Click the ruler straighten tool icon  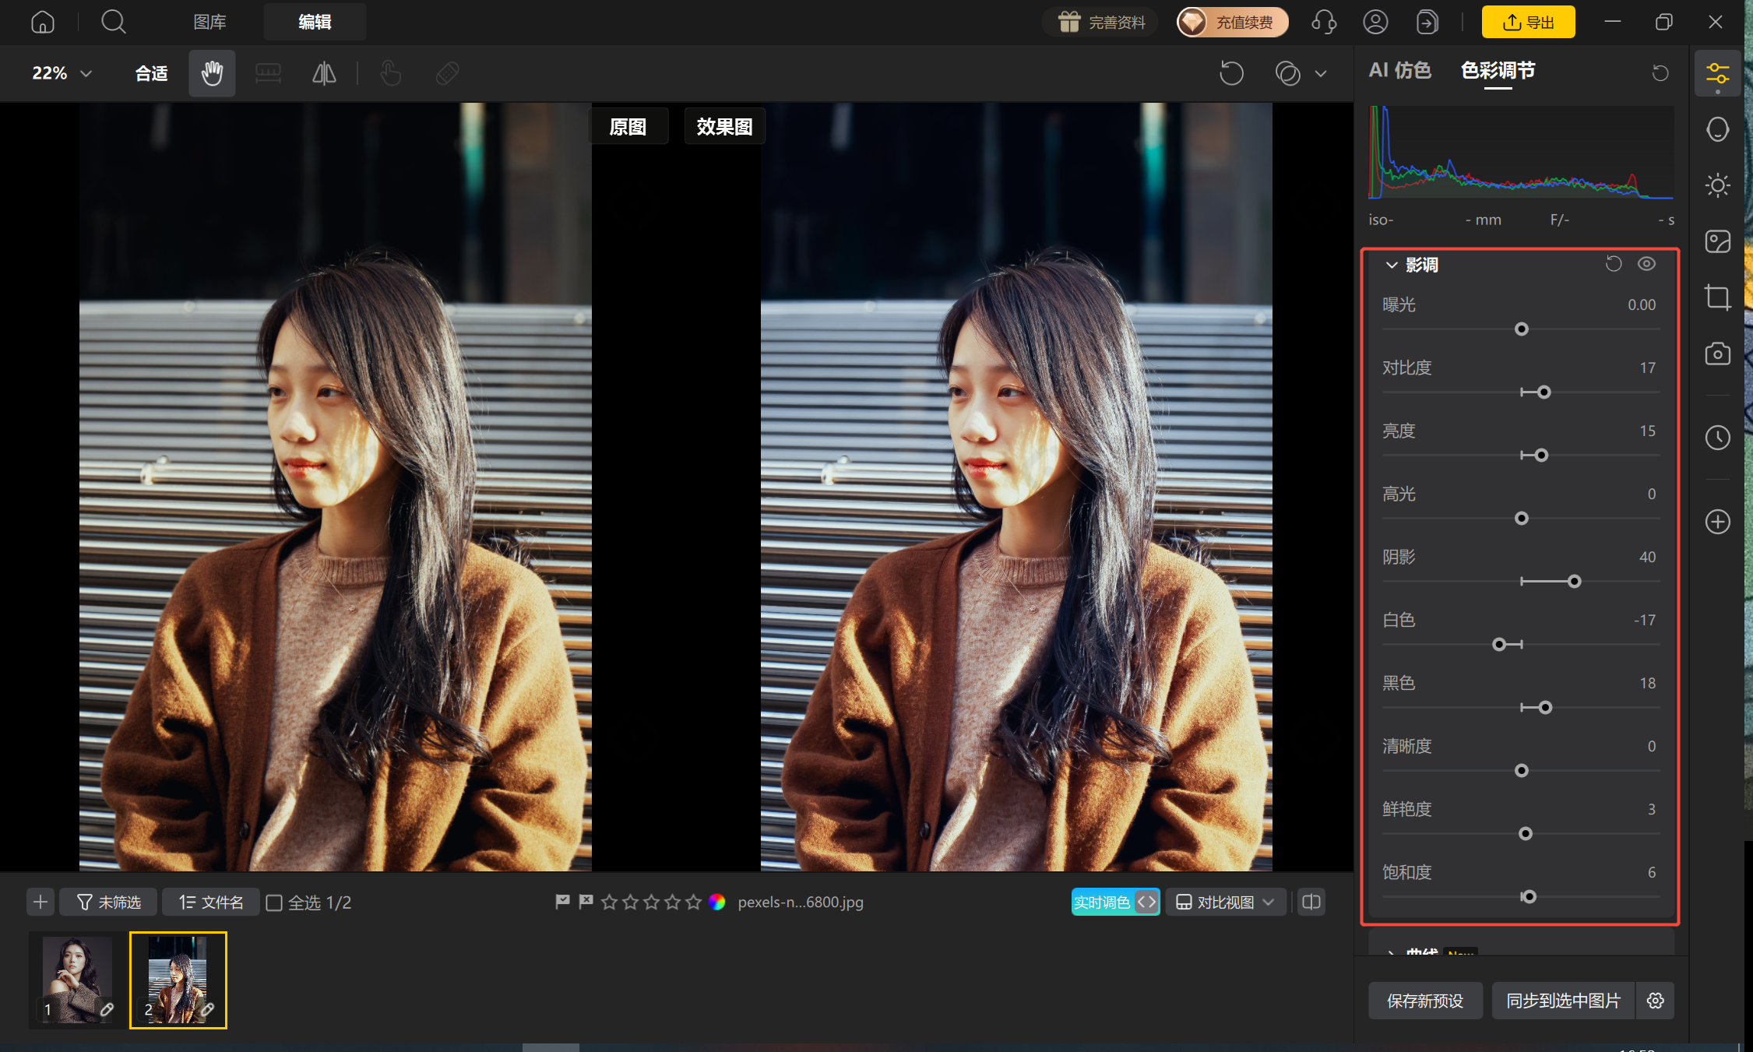point(268,73)
